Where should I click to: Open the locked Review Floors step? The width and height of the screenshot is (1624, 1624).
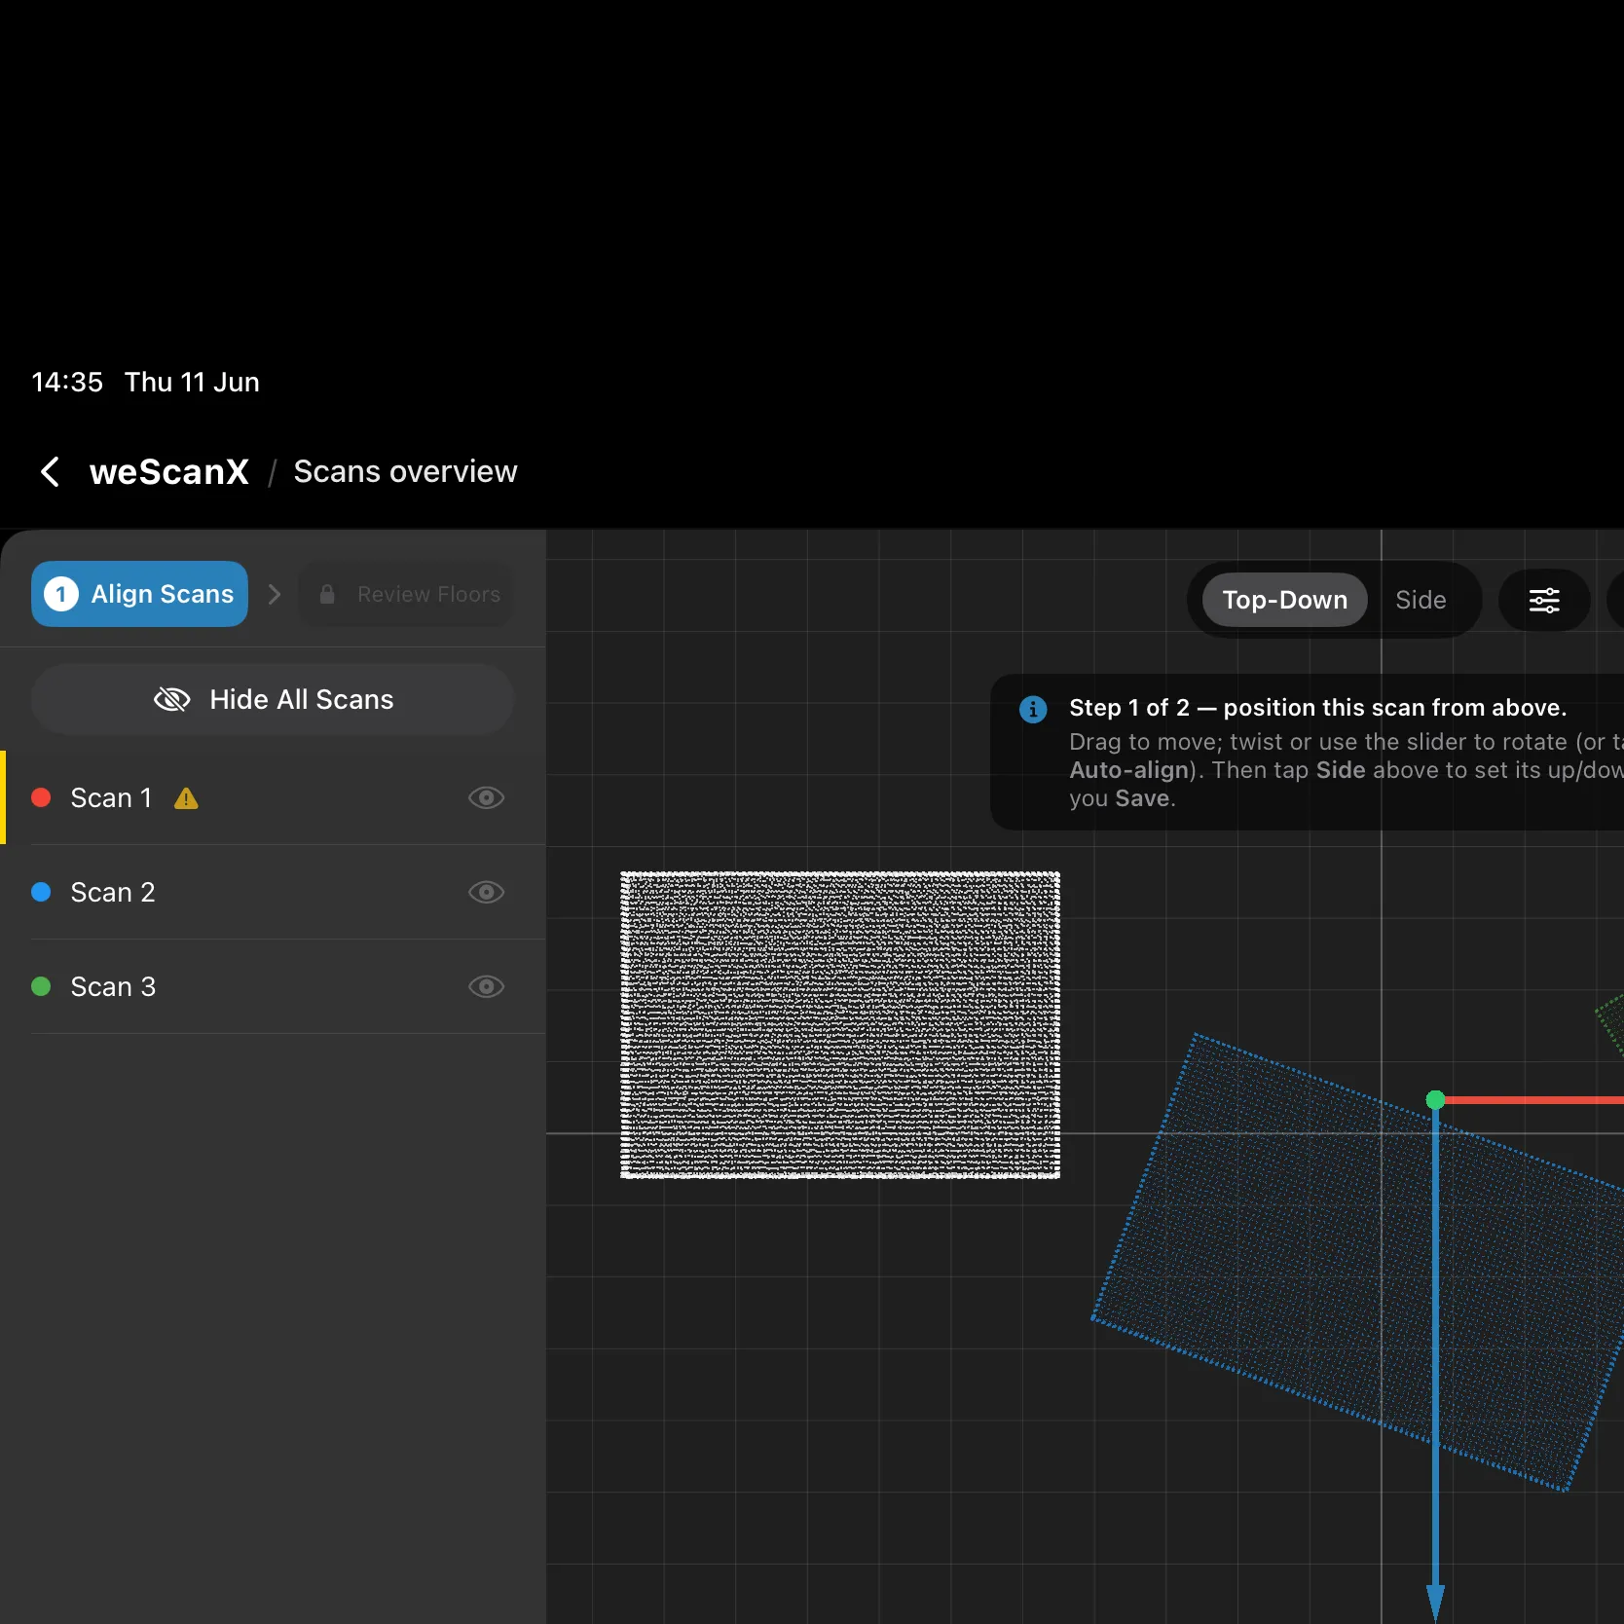point(407,594)
